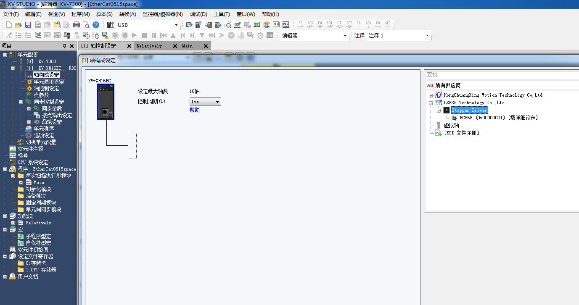
Task: Insert F9 horizontal line
Action: coord(378,24)
